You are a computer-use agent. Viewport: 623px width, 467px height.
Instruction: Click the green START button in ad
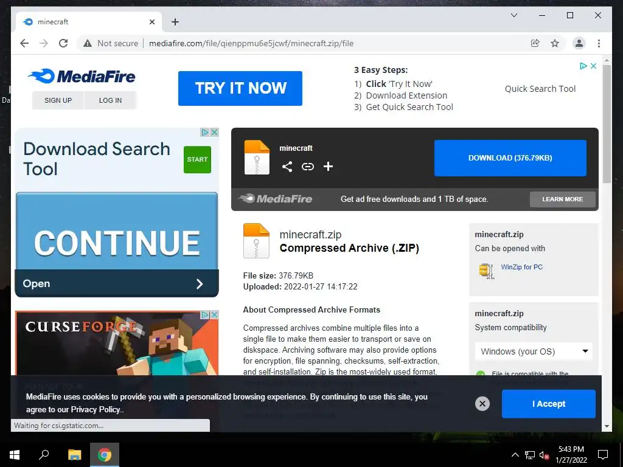(197, 159)
